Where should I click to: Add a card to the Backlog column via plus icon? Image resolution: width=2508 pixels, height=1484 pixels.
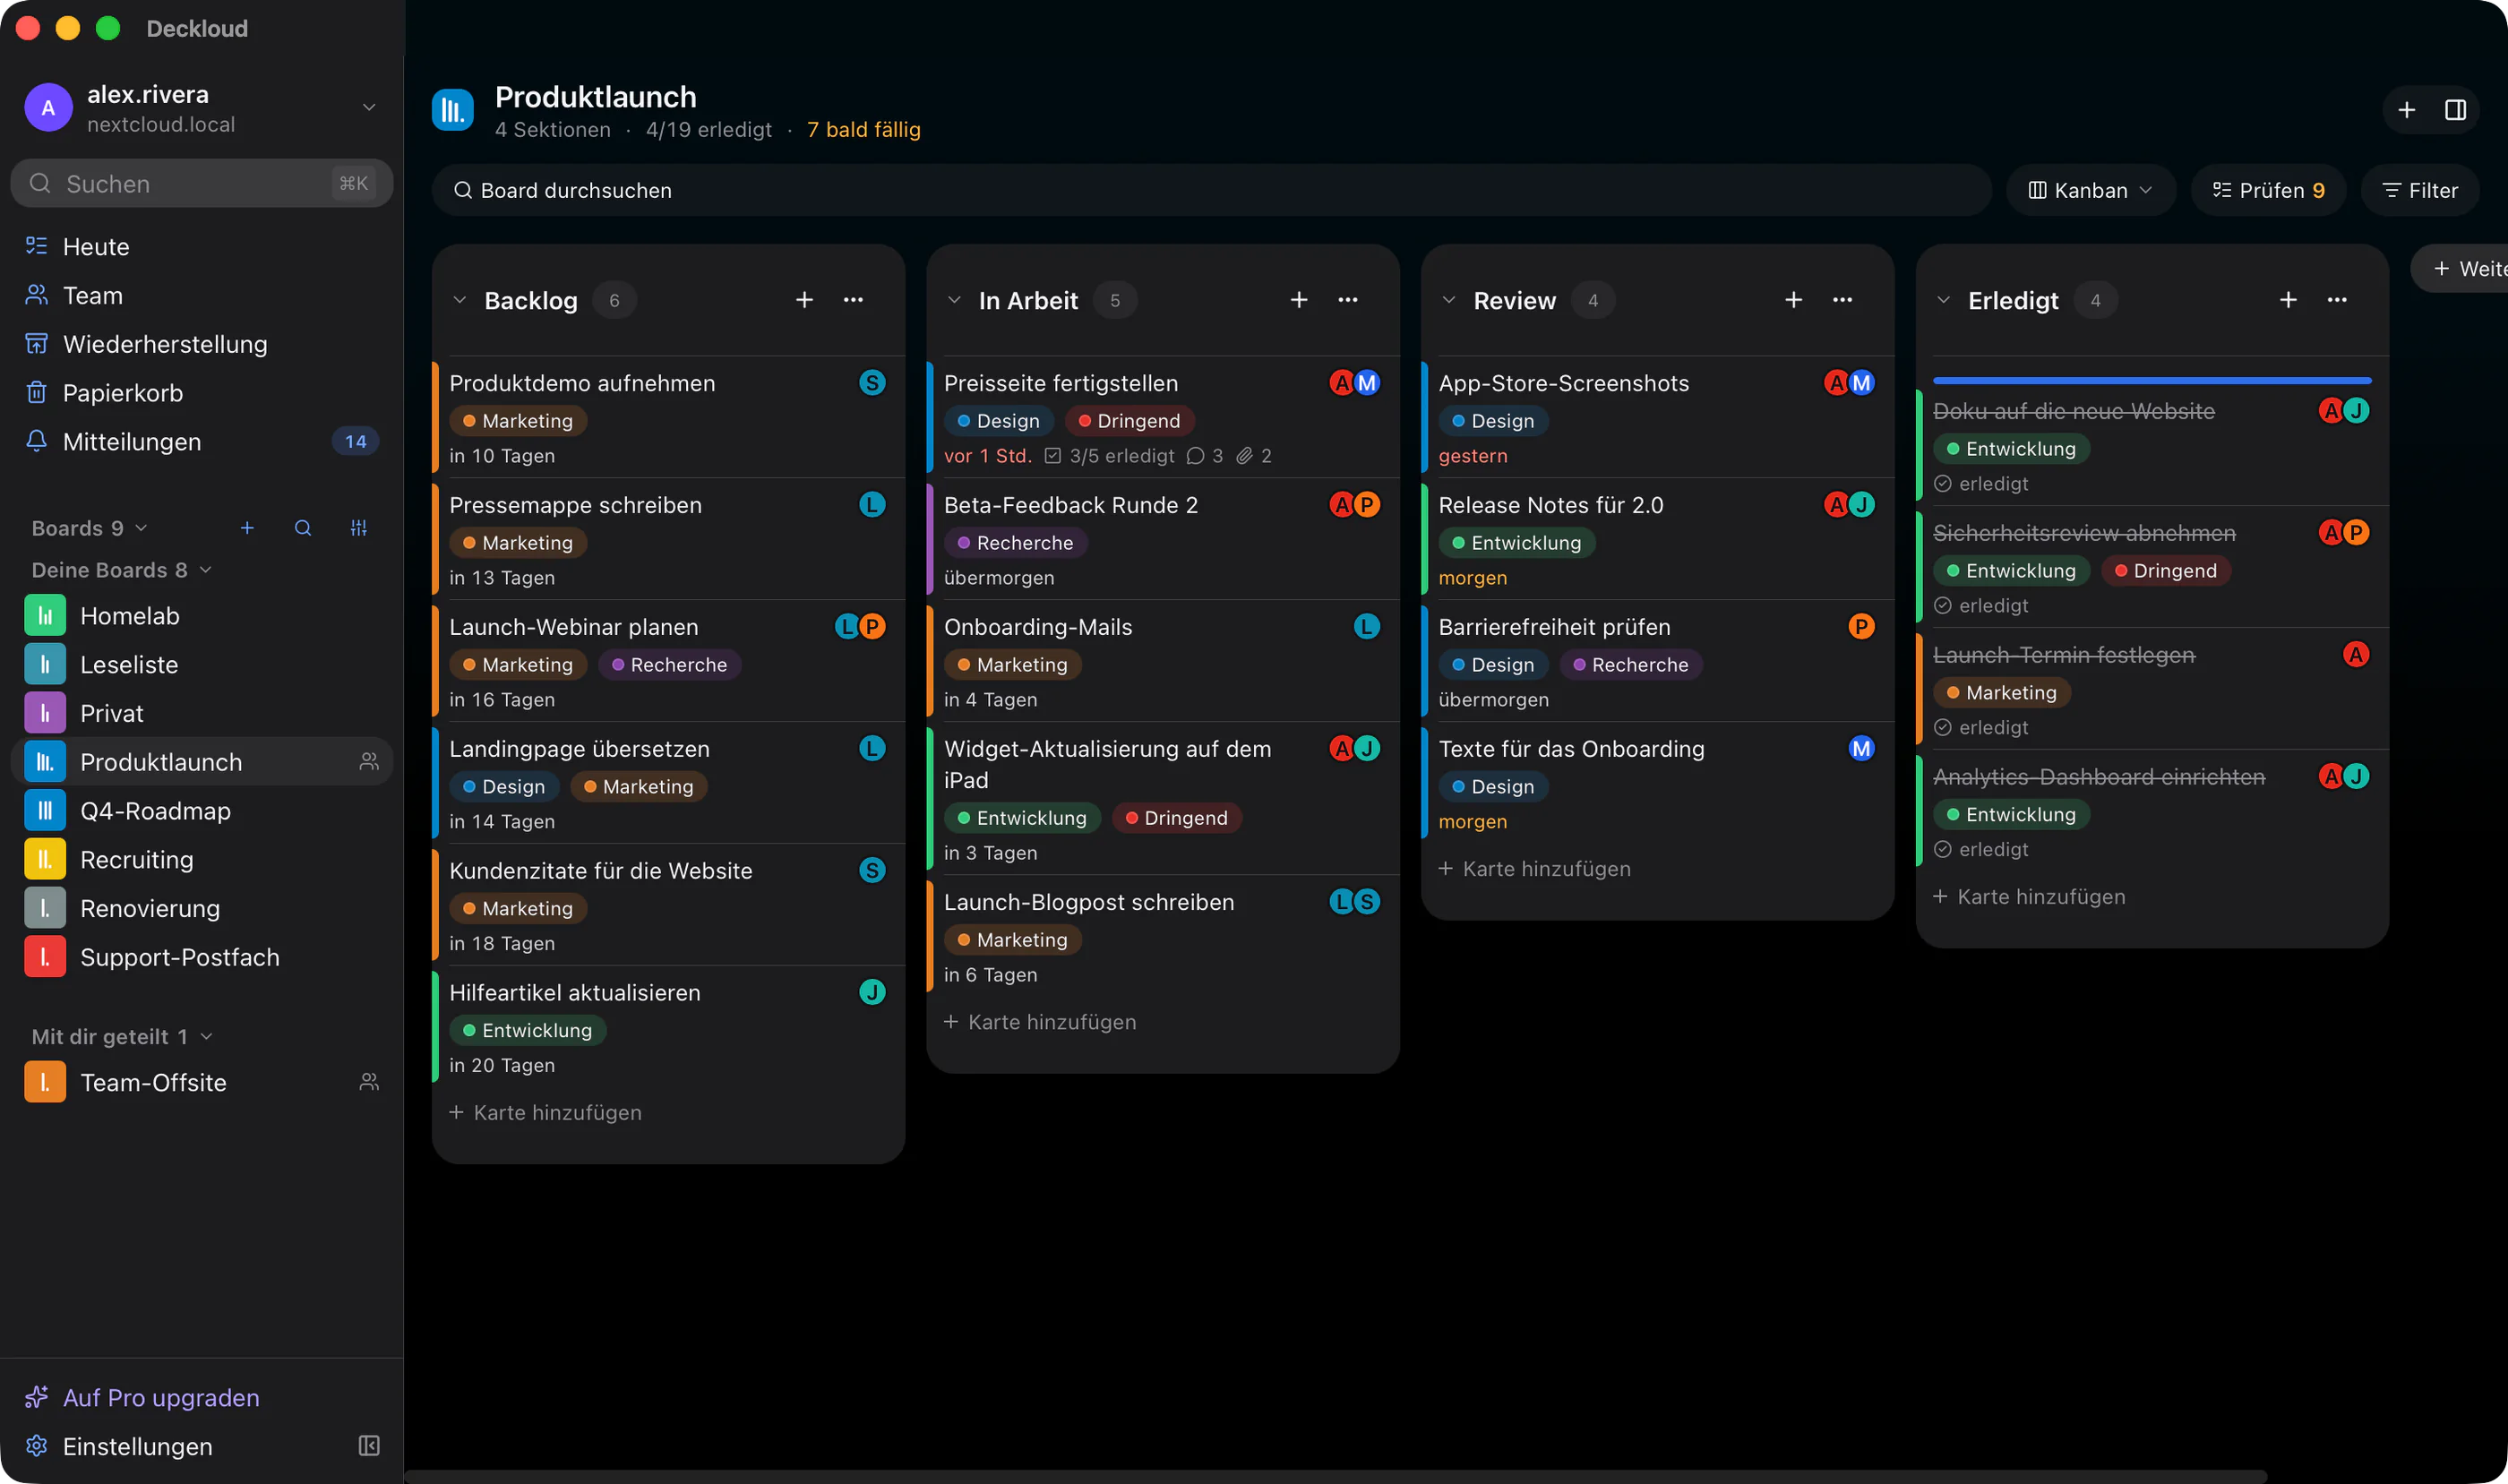(804, 300)
